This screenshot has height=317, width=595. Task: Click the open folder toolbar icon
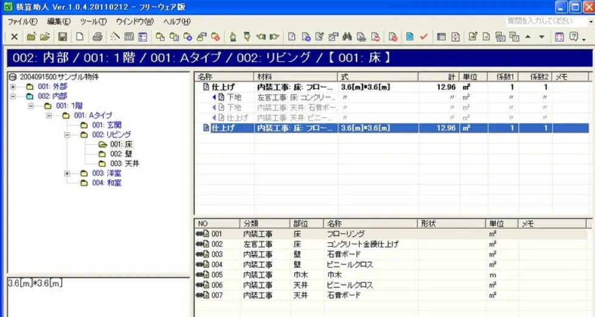(x=45, y=37)
